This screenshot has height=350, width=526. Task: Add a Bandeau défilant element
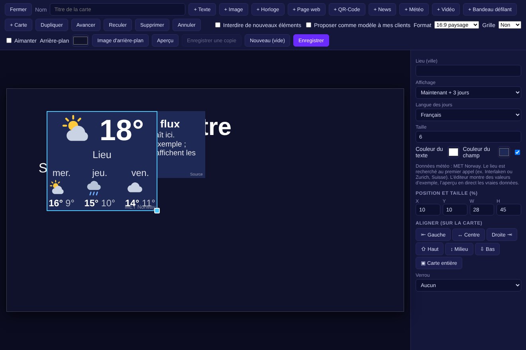[490, 9]
